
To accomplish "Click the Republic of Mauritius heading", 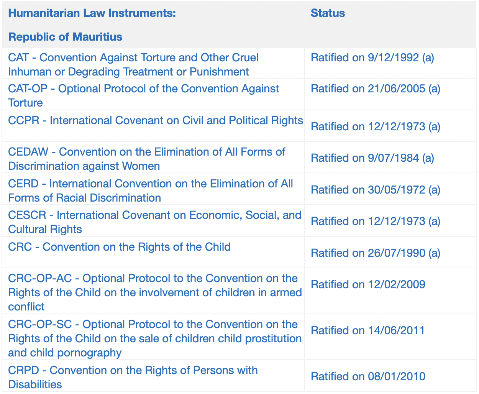I will (65, 37).
